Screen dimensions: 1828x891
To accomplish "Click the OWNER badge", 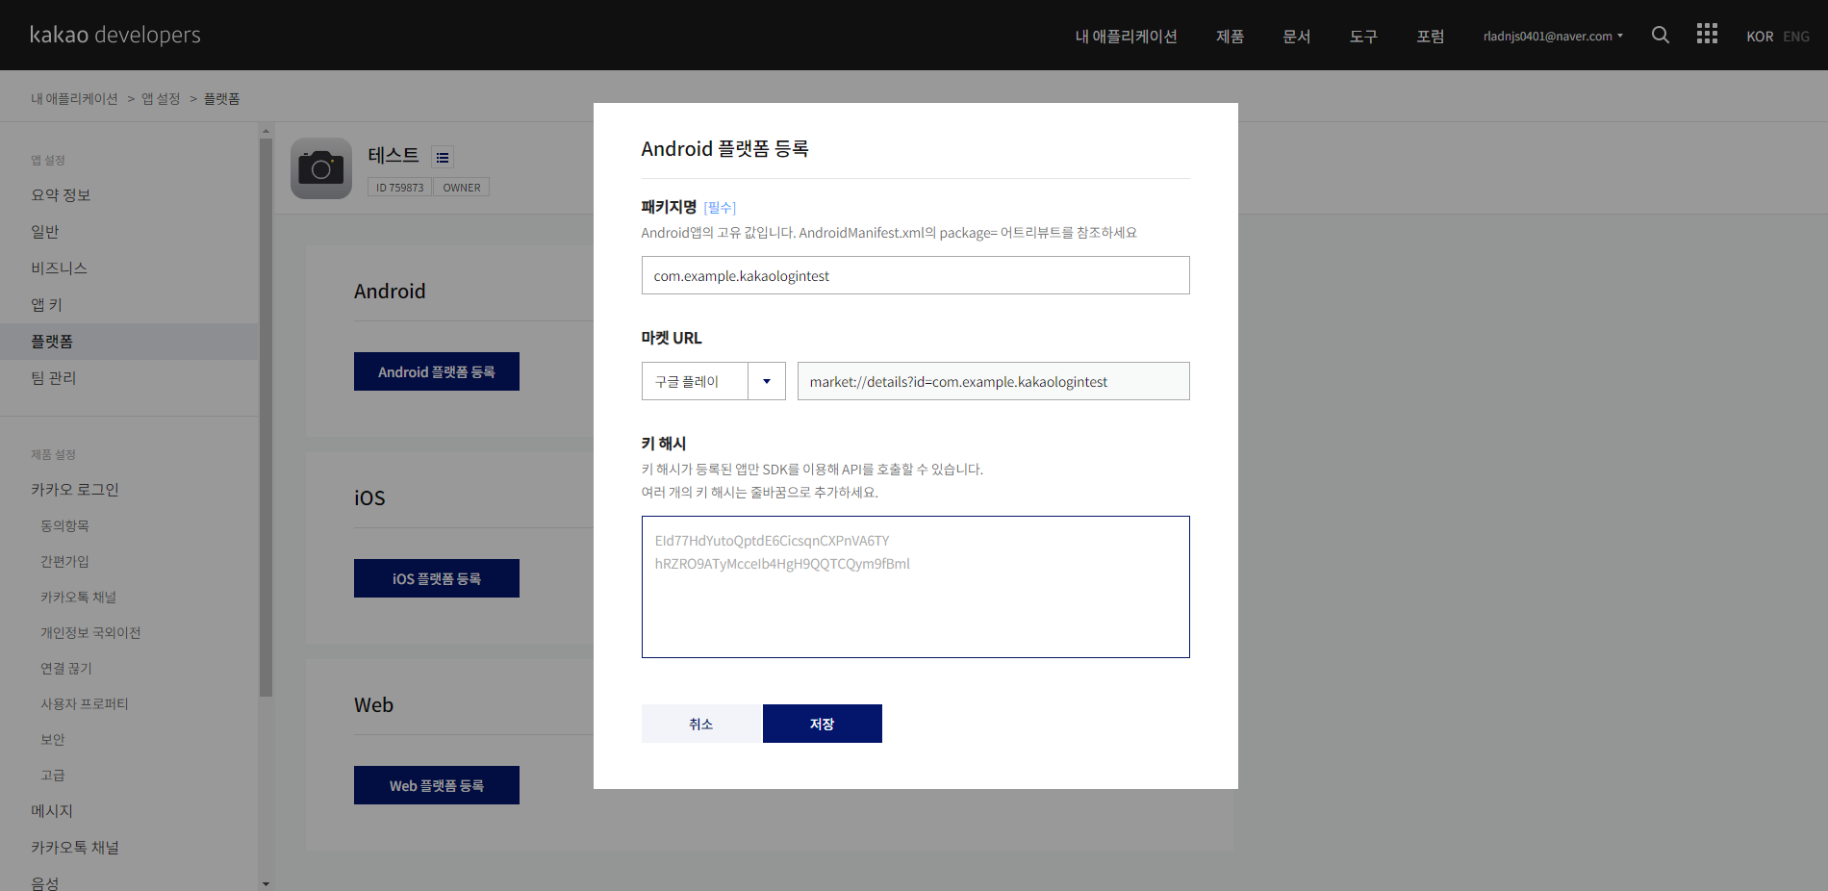I will [x=462, y=188].
